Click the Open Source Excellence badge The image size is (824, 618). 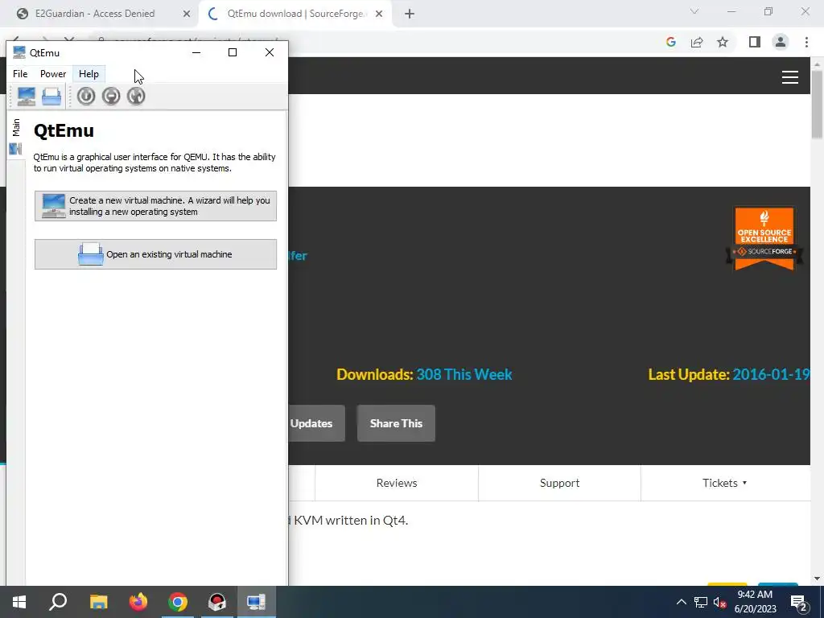pyautogui.click(x=764, y=238)
